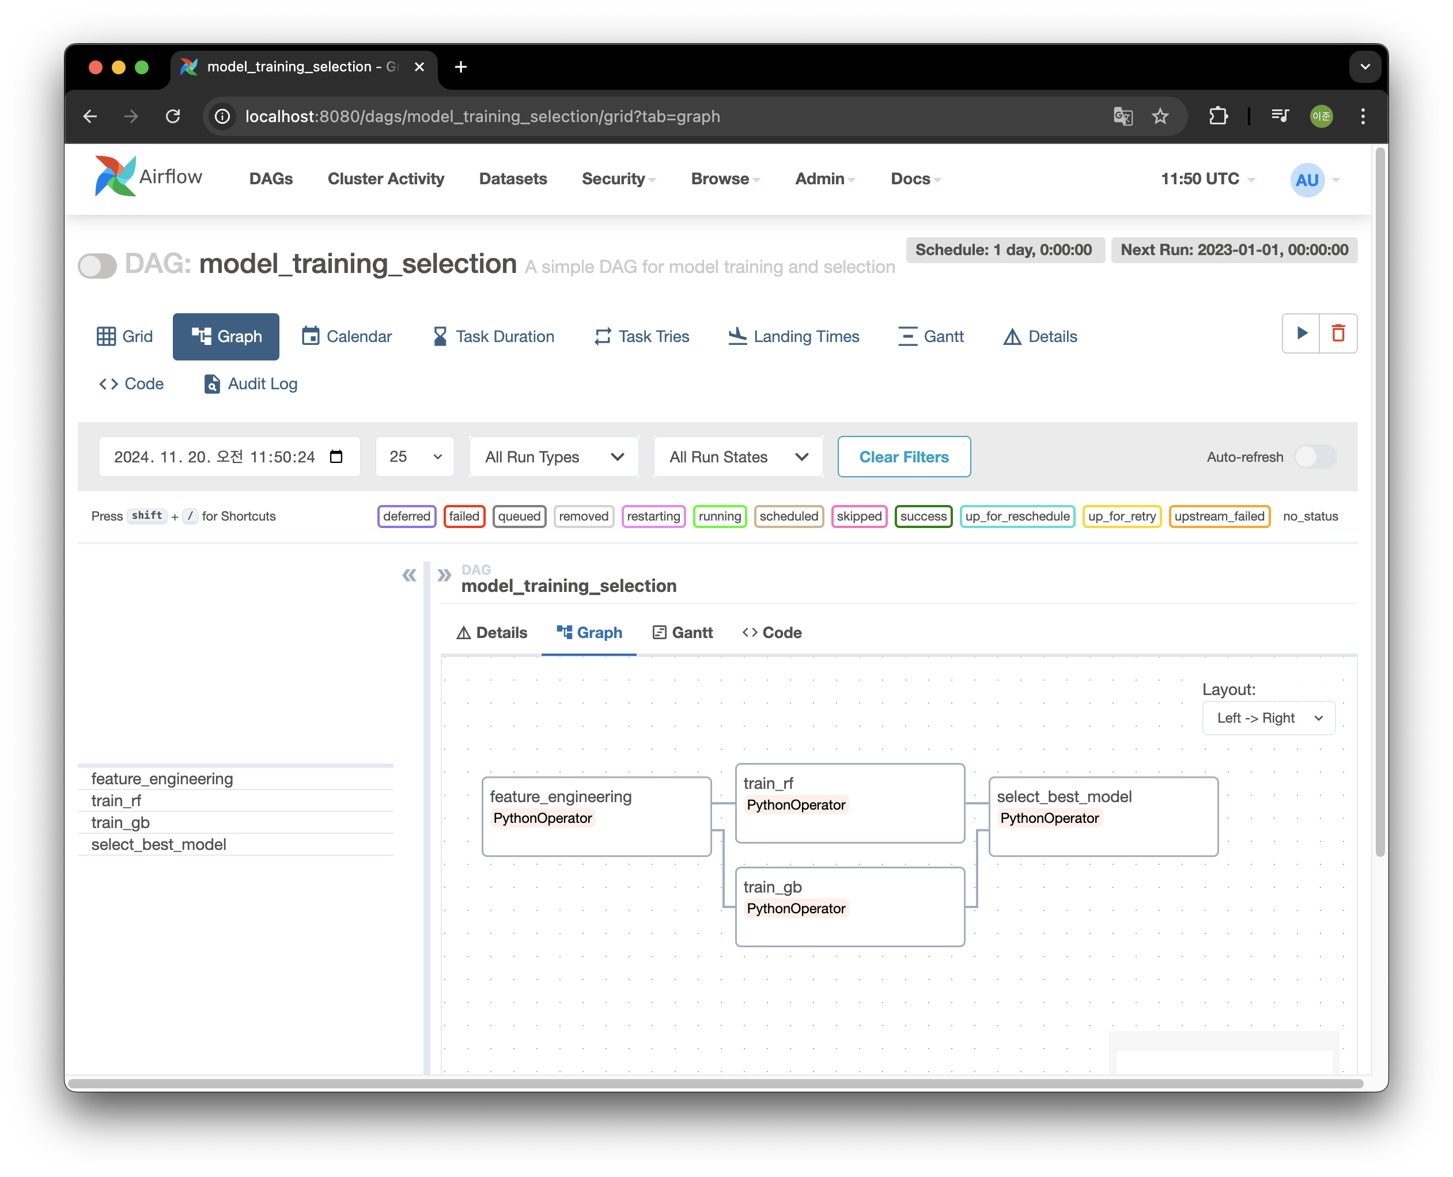This screenshot has height=1177, width=1453.
Task: Click the Clear Filters button
Action: [x=903, y=457]
